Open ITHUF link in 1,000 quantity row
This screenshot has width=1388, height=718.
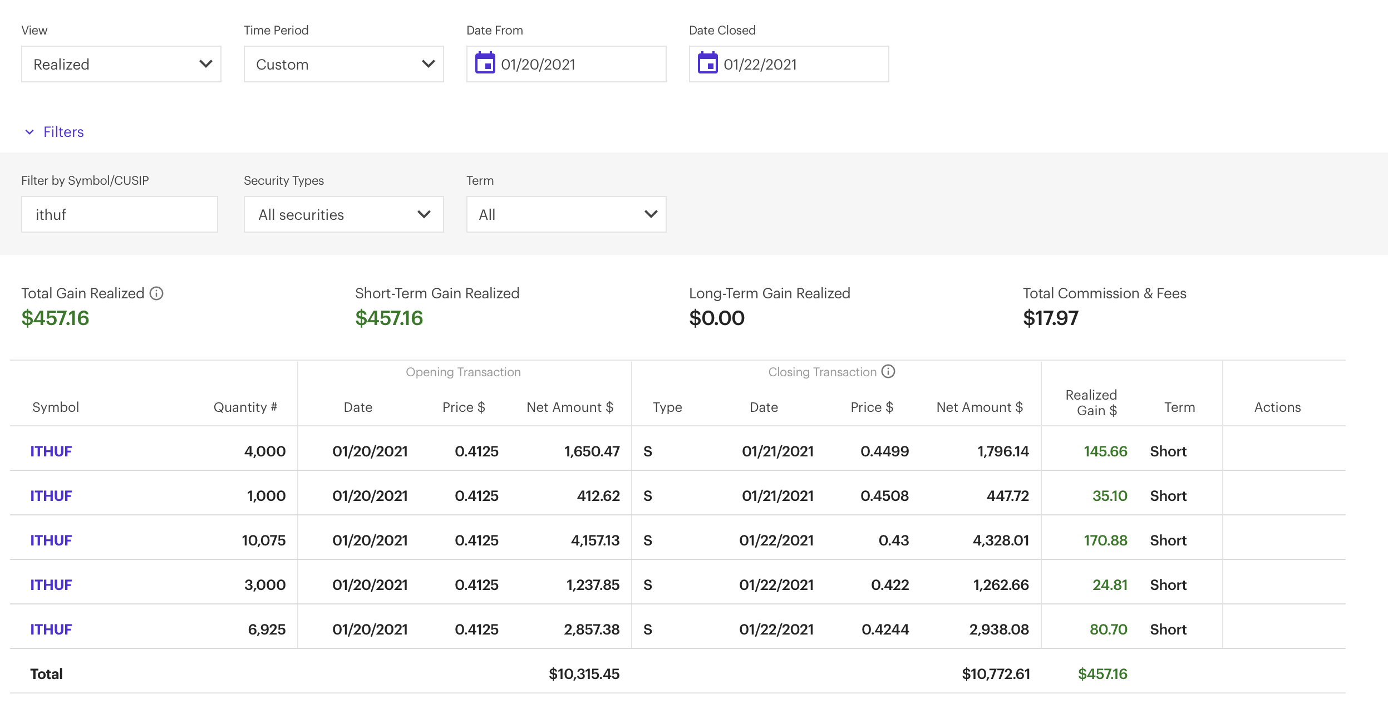click(x=51, y=496)
